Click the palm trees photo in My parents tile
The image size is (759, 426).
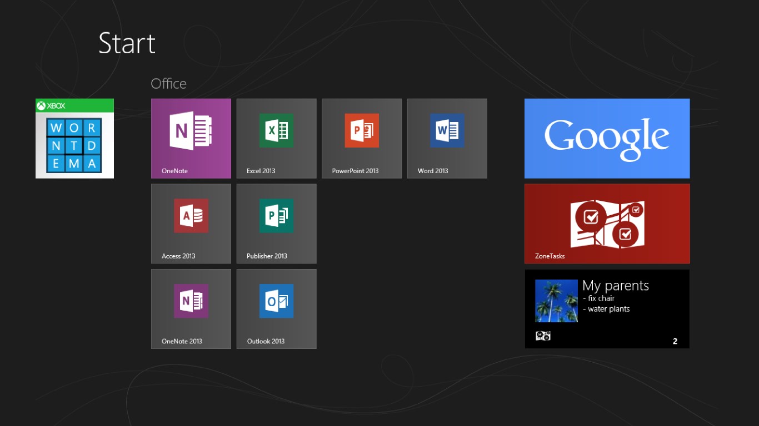click(556, 301)
